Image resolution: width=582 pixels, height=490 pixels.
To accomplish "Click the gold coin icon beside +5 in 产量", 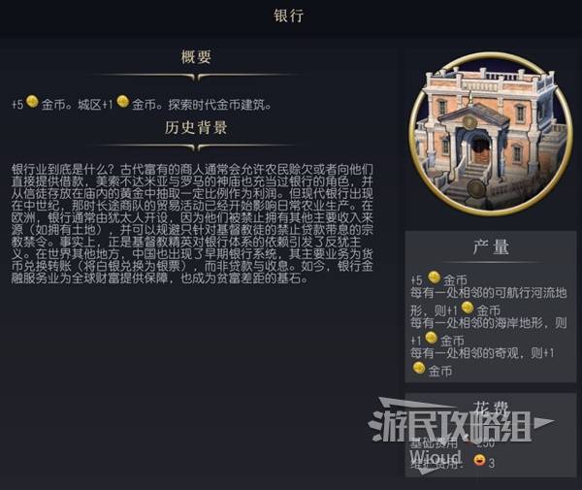I will click(x=434, y=278).
